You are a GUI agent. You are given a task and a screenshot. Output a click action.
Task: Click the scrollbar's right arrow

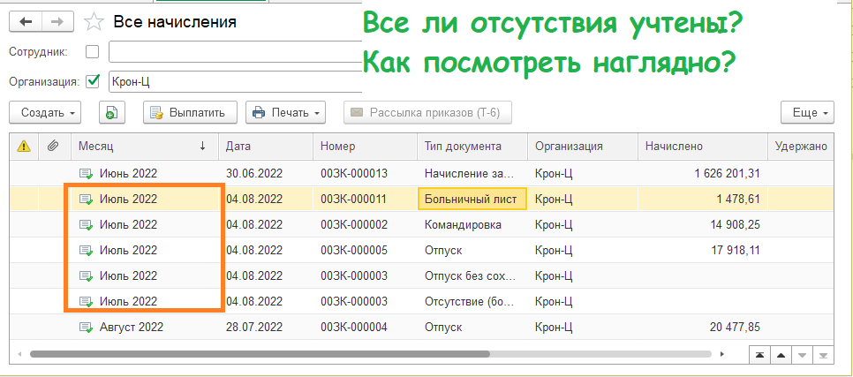tap(722, 354)
